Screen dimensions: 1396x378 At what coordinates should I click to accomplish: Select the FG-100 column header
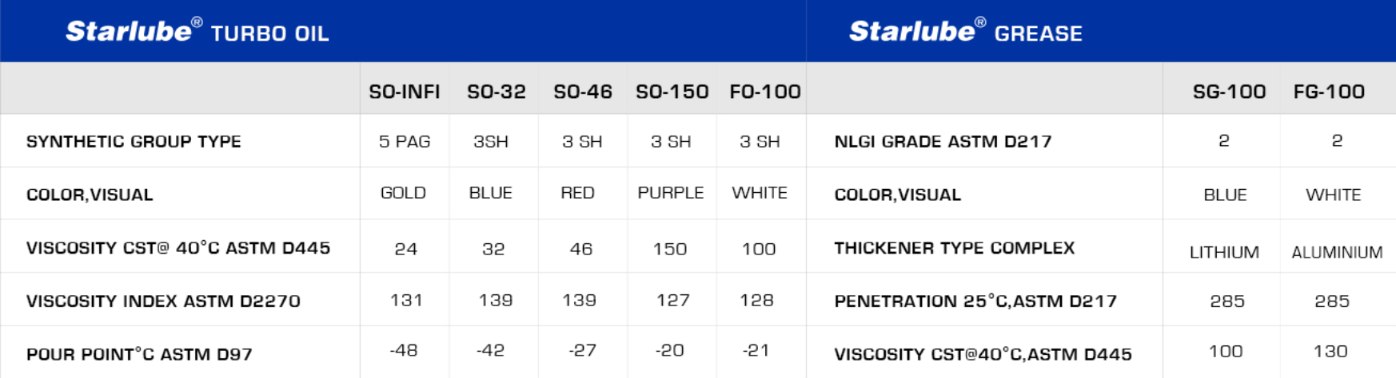[1329, 92]
